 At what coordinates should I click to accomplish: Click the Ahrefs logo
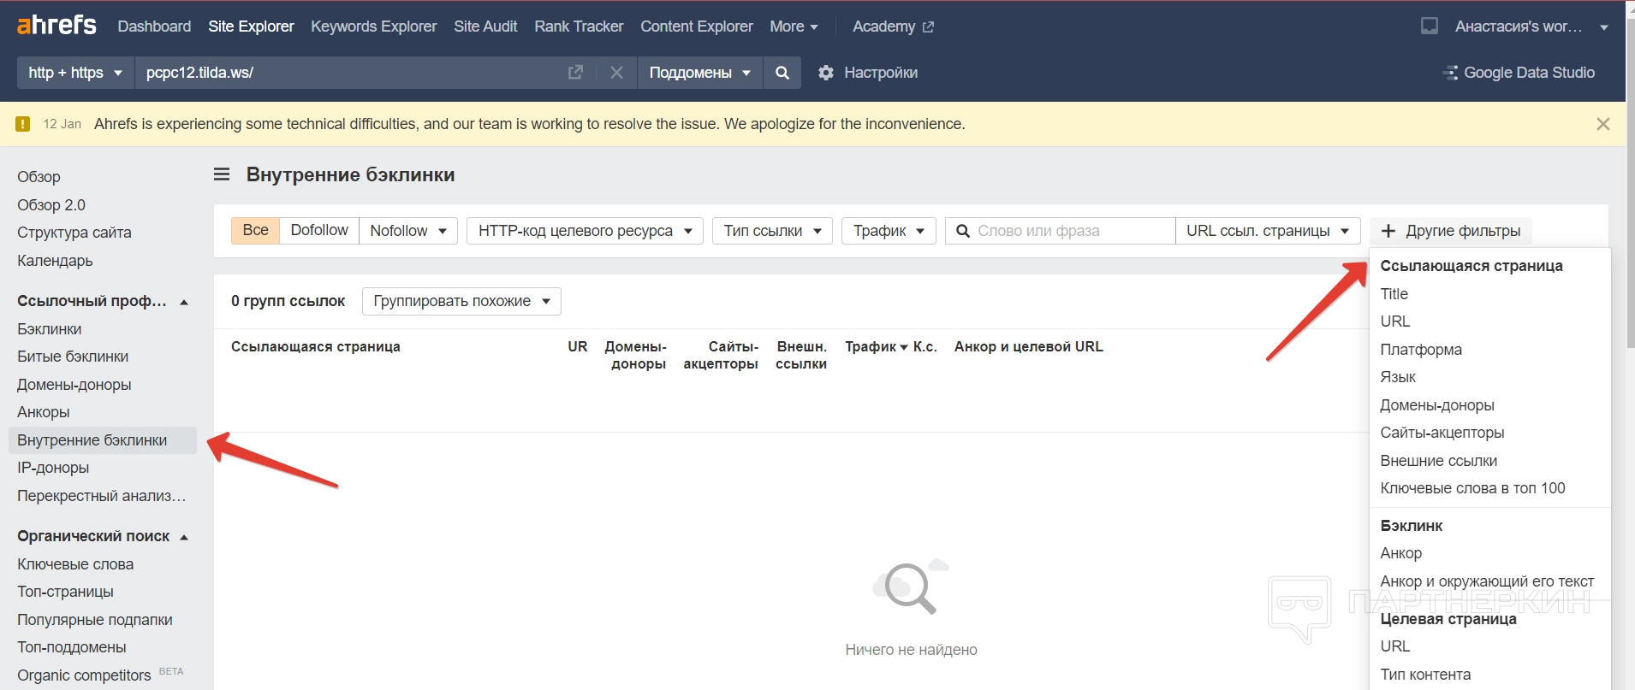tap(56, 26)
